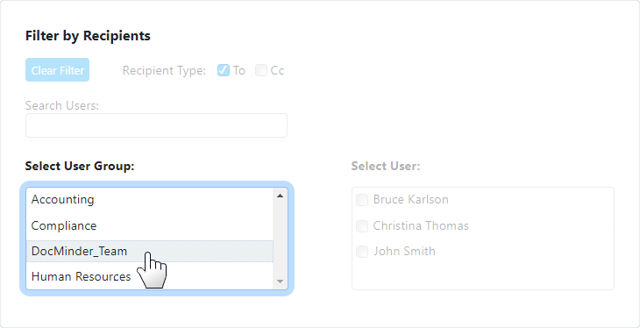The image size is (640, 328).
Task: Choose the Compliance user group
Action: (150, 225)
